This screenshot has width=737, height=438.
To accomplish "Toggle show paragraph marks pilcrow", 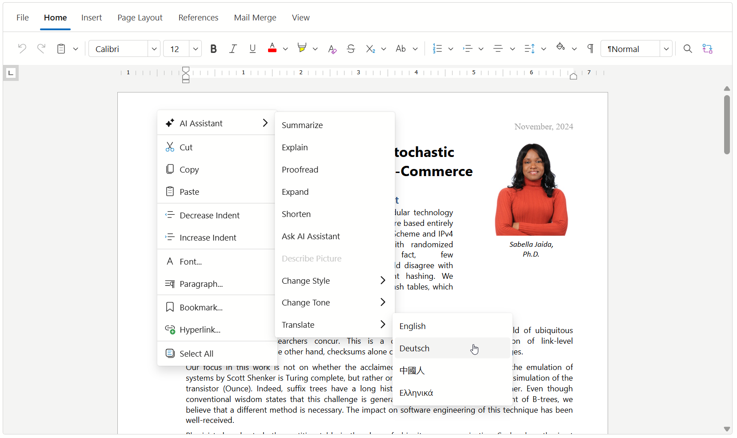I will [590, 48].
